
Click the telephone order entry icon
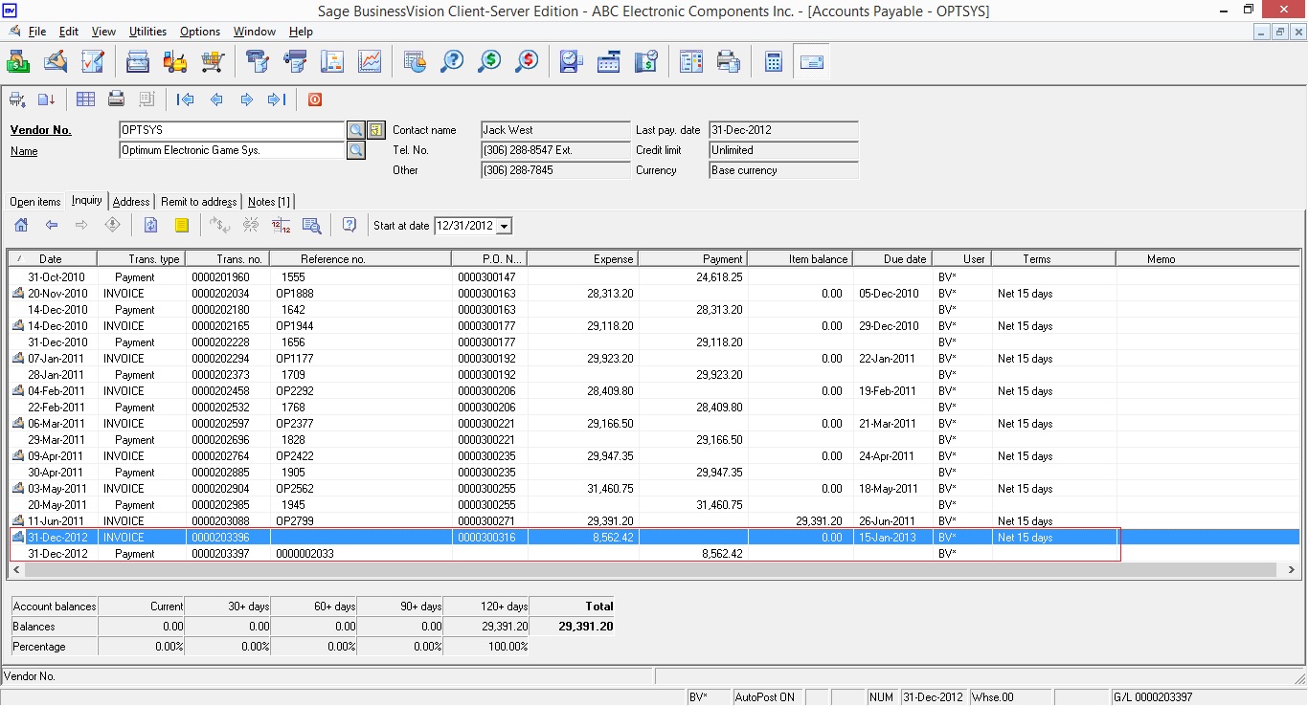[258, 62]
